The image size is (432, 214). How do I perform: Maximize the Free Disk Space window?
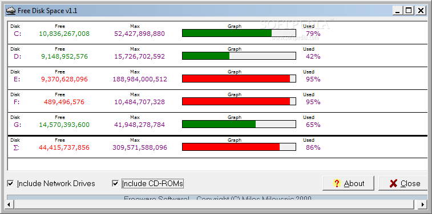(409, 11)
